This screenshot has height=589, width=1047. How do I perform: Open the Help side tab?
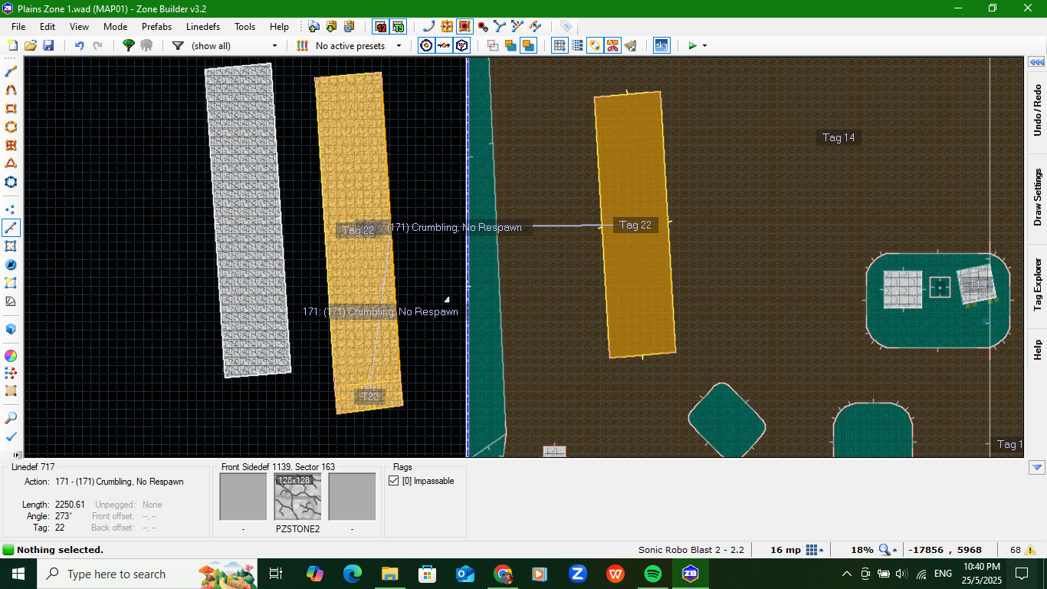1037,348
